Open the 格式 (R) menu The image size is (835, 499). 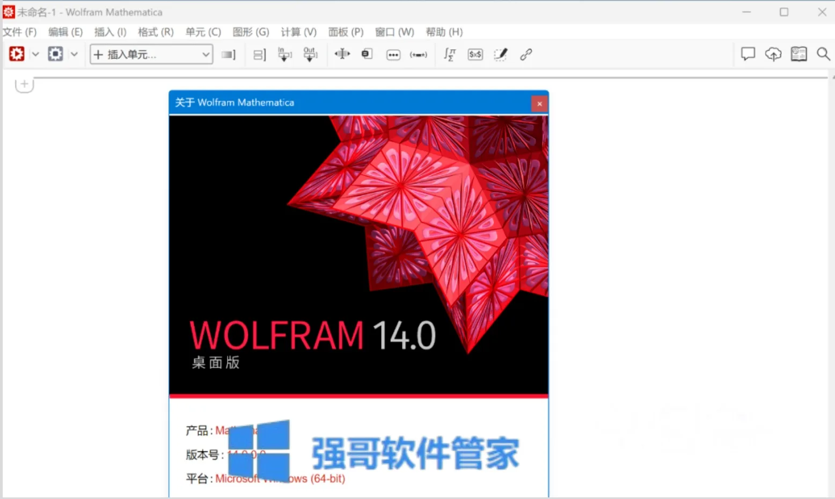[156, 32]
